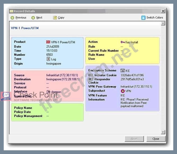
Task: Select Source value fwfrankfurt (172.30.110.1)
Action: point(62,75)
